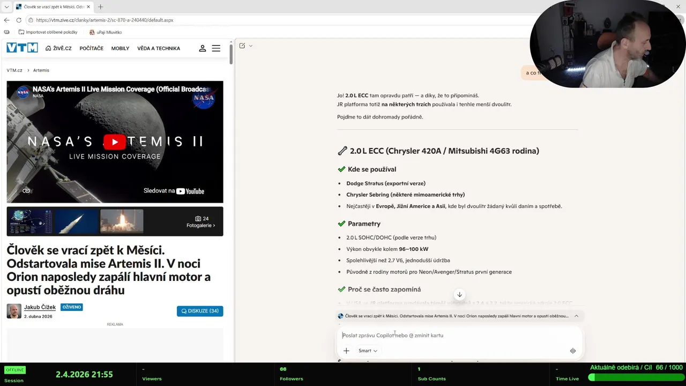Open Importovat oblíbené položky bookmark

[x=48, y=32]
